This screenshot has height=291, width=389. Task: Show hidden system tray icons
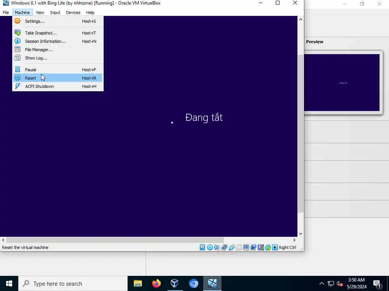[x=321, y=283]
